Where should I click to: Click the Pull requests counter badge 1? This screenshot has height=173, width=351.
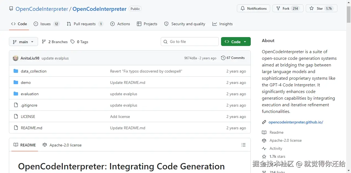pyautogui.click(x=101, y=24)
